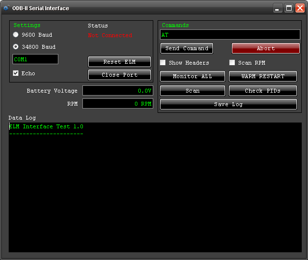Viewport: 308px width, 260px height.
Task: Close the ODB-II Serial Interface window
Action: coord(300,8)
